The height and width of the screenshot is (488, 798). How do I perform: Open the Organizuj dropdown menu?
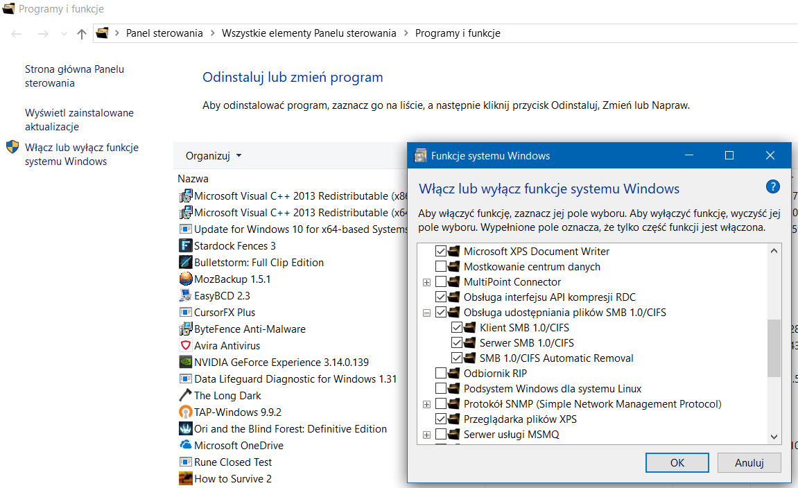click(x=214, y=156)
